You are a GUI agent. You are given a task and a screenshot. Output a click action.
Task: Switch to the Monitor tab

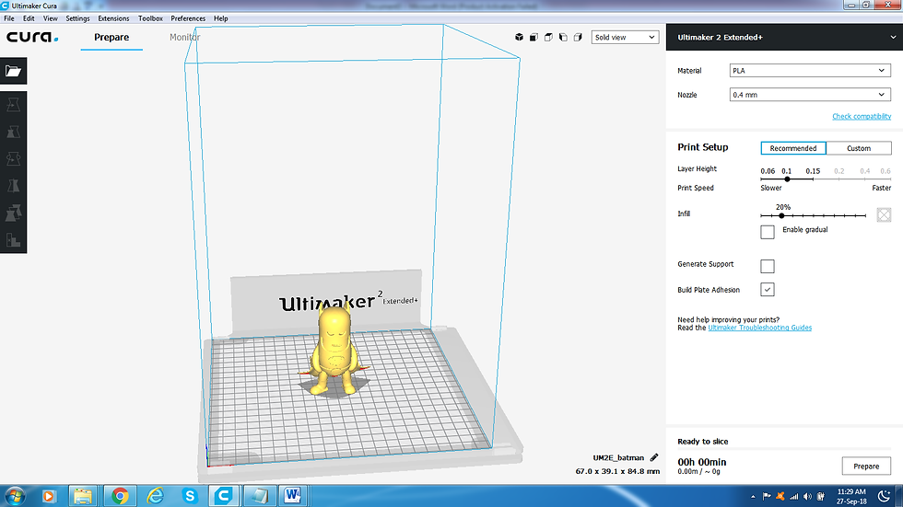pyautogui.click(x=184, y=38)
